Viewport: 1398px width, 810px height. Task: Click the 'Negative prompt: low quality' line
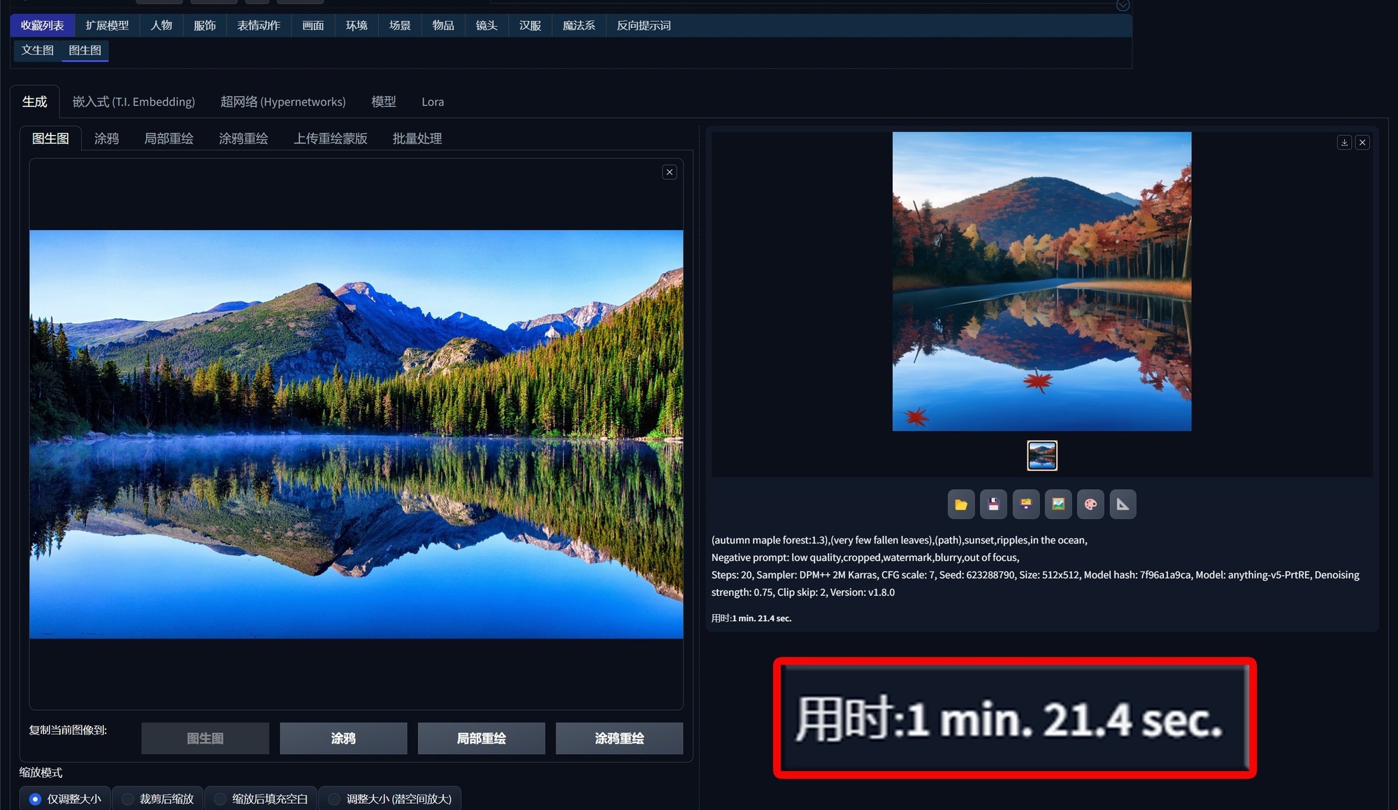[865, 557]
